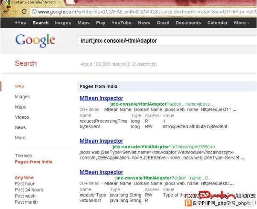
Task: Select Videos in the left sidebar
Action: click(x=22, y=117)
